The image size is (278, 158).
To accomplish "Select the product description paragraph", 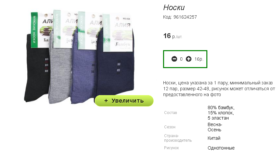I will tap(219, 89).
